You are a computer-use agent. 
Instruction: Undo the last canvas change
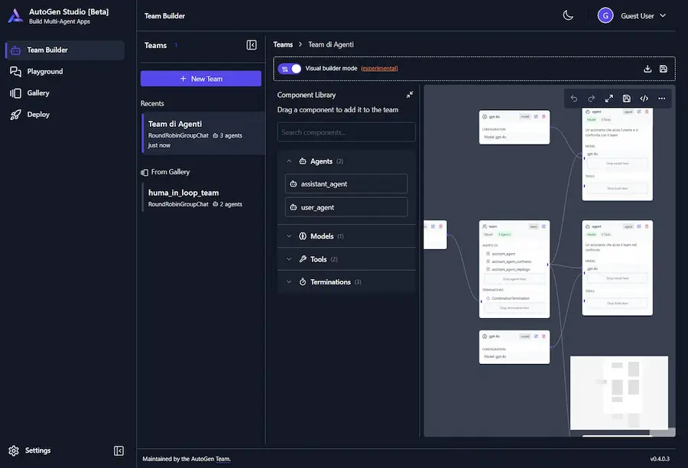574,99
